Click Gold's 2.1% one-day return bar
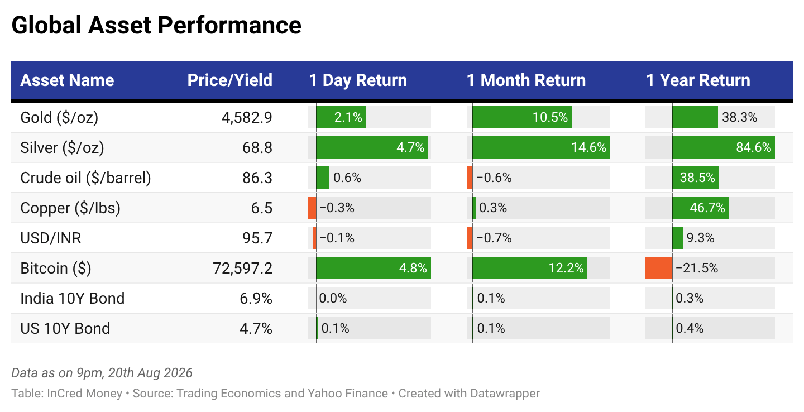The height and width of the screenshot is (412, 804). click(341, 117)
